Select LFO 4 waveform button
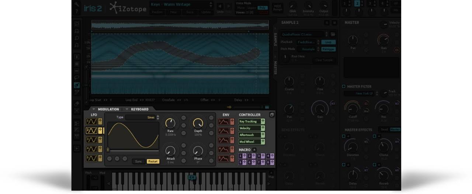The image size is (472, 194). point(91,149)
